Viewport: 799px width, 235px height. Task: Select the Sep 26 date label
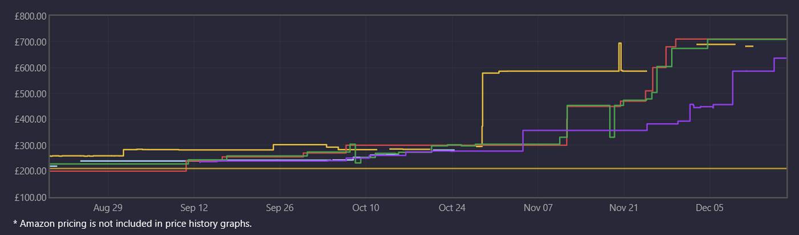(x=280, y=208)
